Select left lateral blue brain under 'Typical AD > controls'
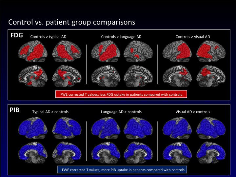This screenshot has height=177, width=236. (34, 128)
